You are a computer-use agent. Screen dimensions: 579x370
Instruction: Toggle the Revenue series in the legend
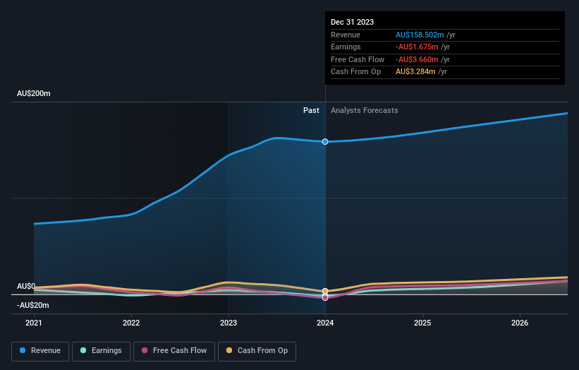click(x=40, y=351)
